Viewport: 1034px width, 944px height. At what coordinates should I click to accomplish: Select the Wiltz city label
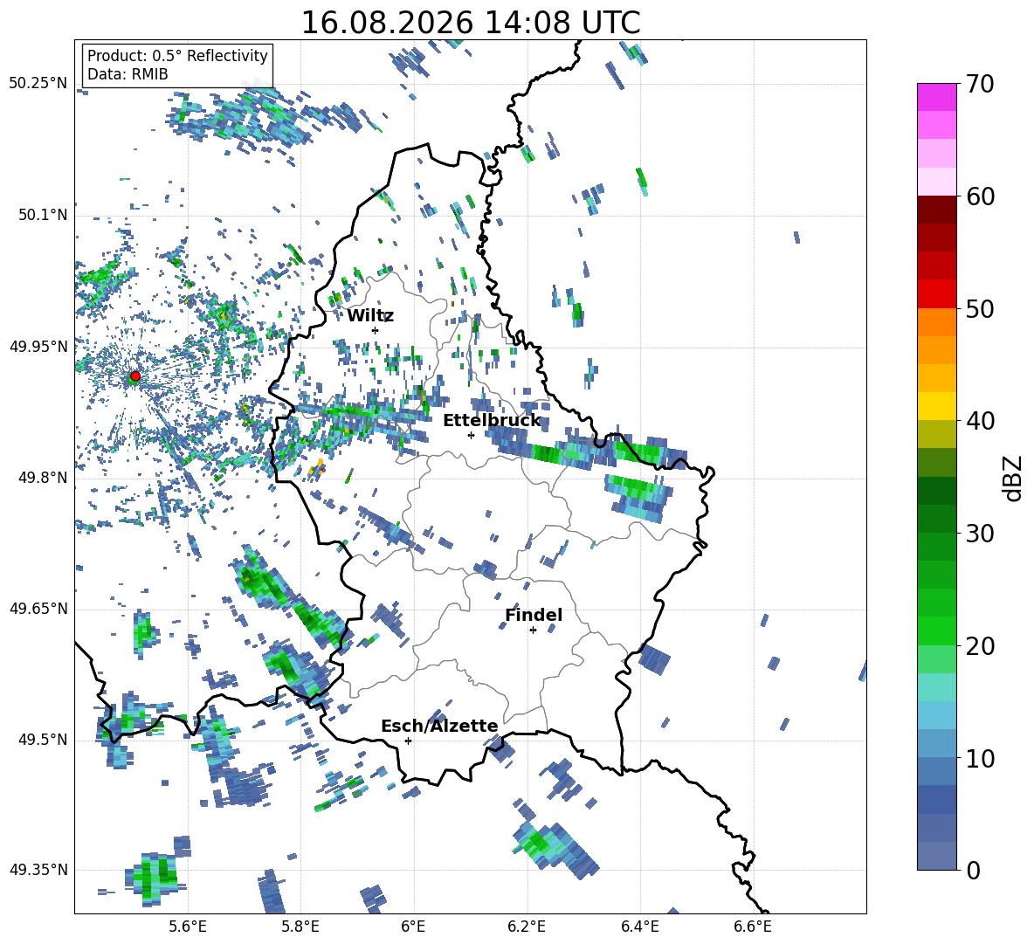pos(370,316)
